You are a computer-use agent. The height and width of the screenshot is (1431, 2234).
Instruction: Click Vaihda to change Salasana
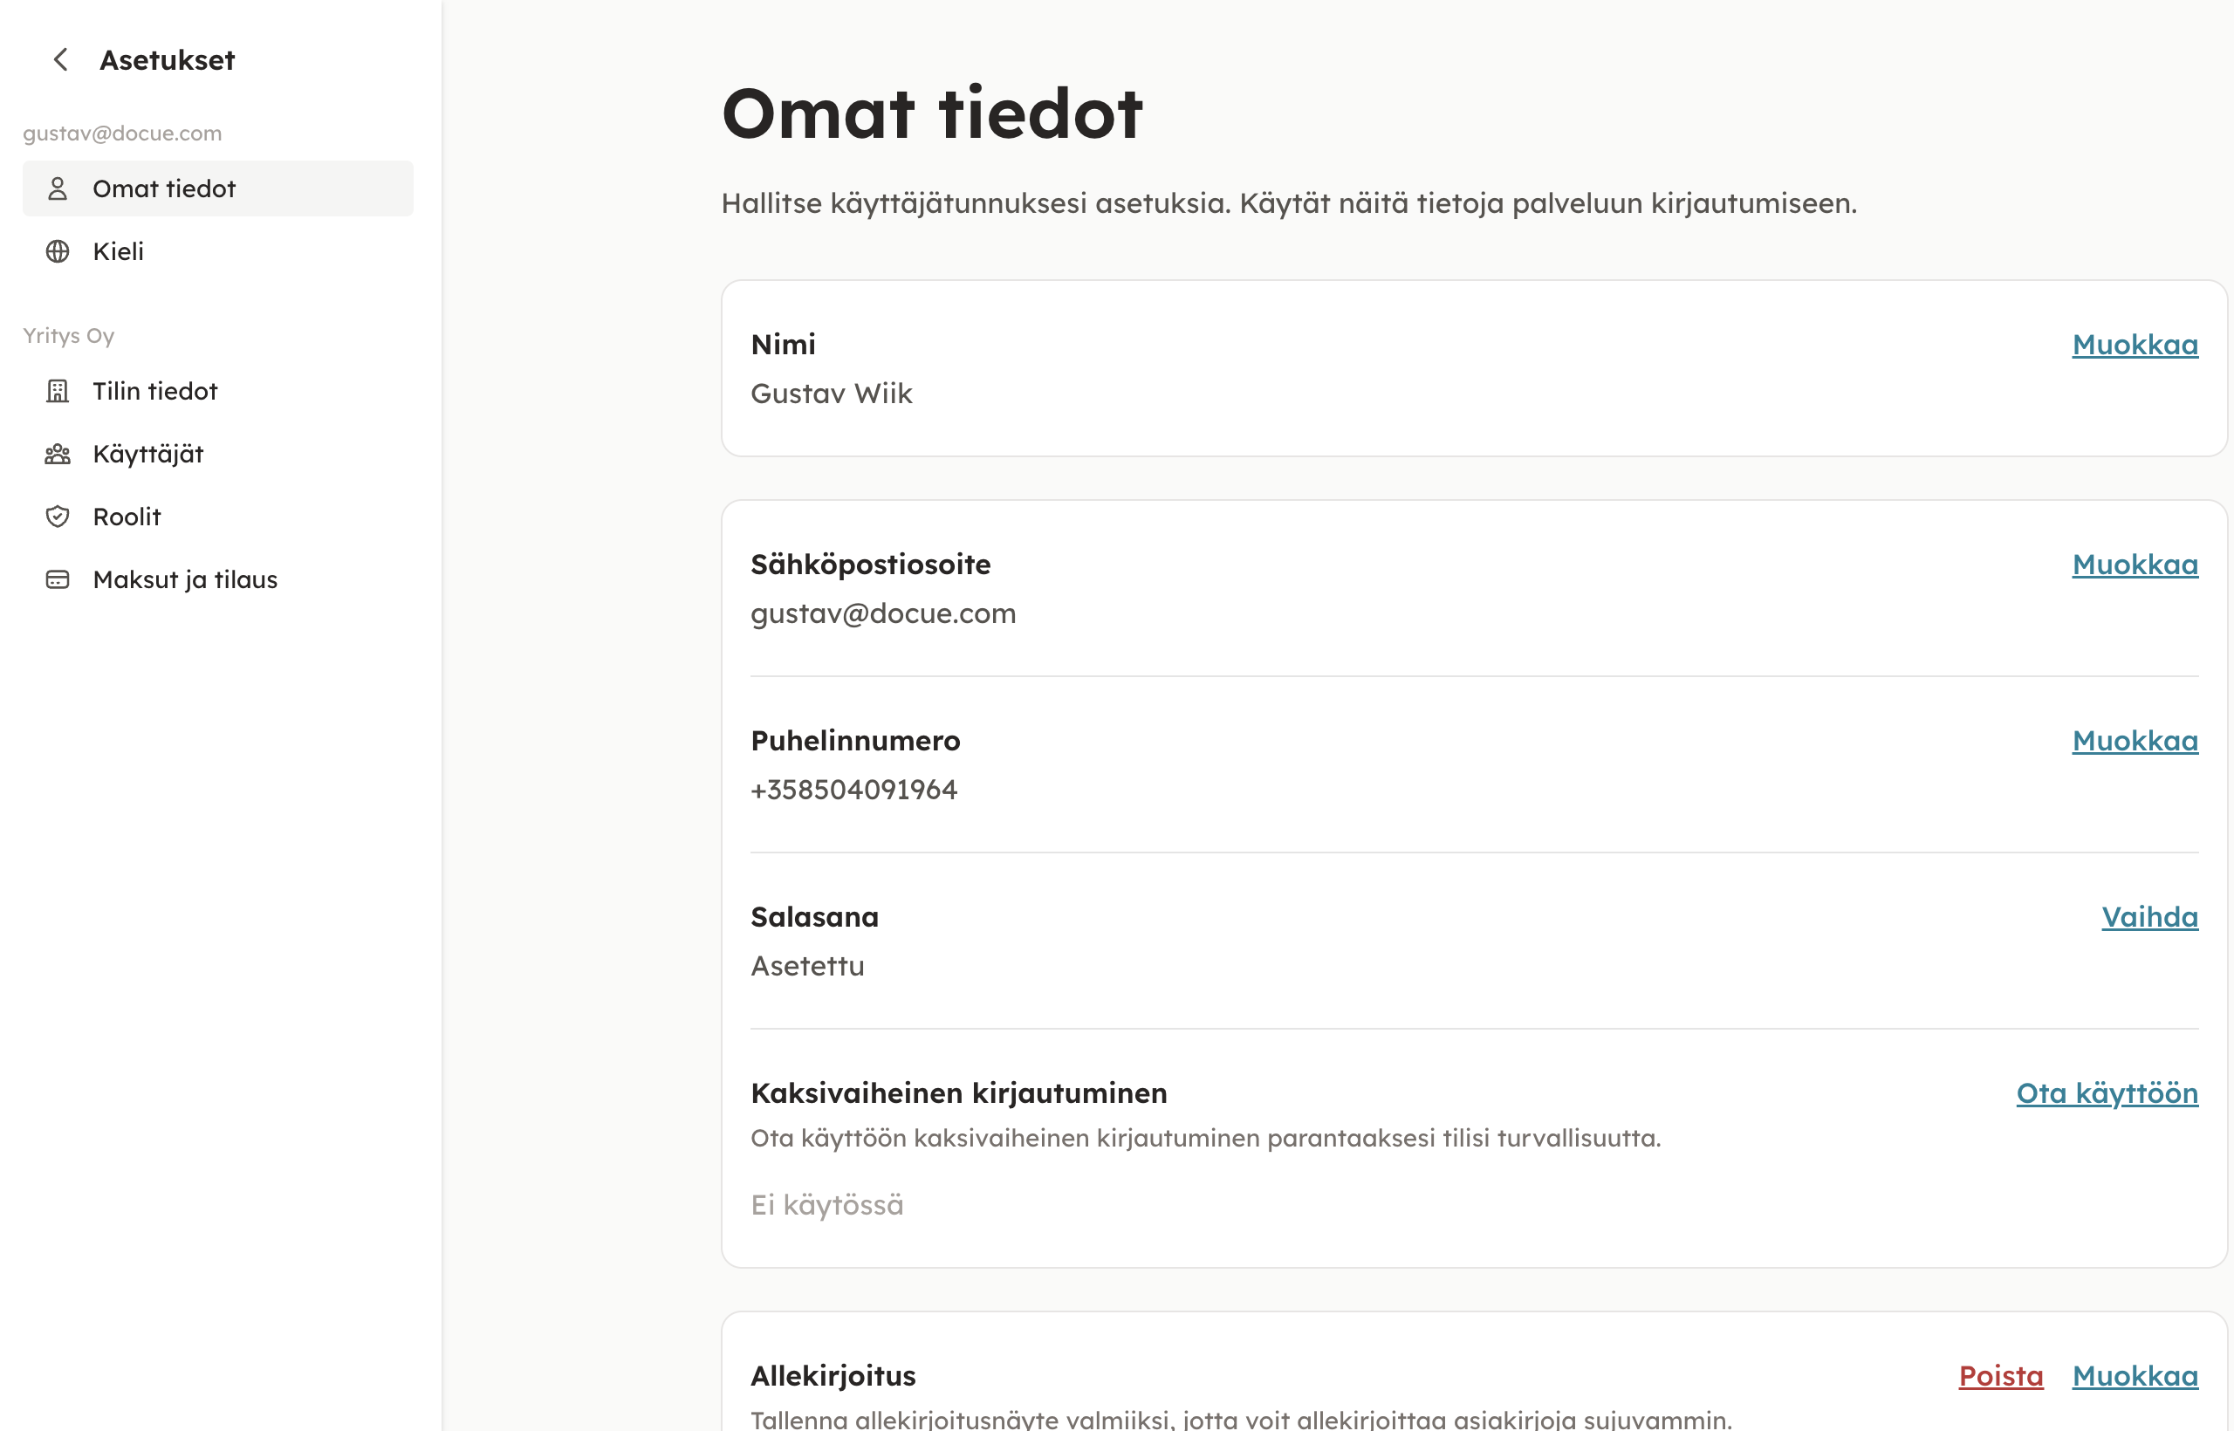click(2149, 917)
